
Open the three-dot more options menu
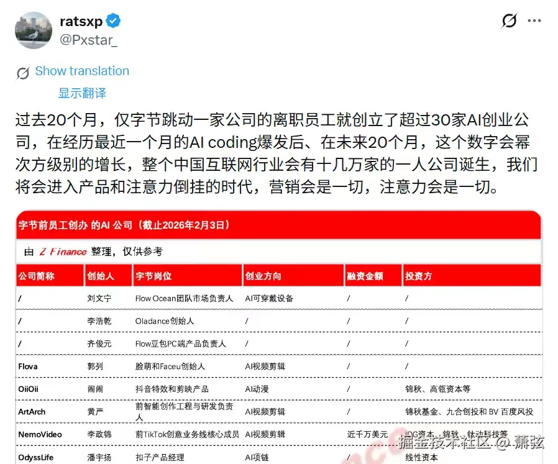(x=534, y=20)
